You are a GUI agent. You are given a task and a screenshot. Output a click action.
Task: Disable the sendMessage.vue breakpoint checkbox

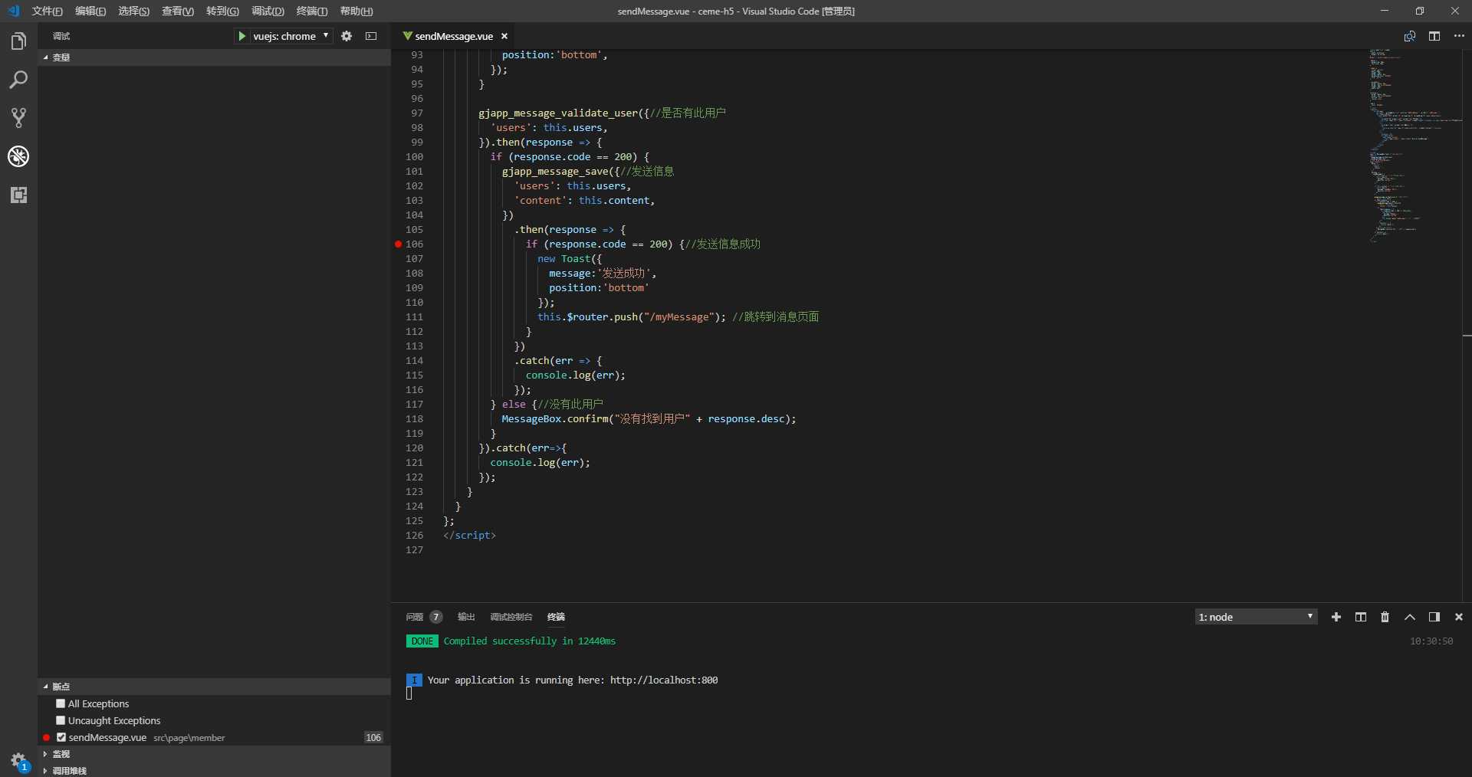(61, 737)
